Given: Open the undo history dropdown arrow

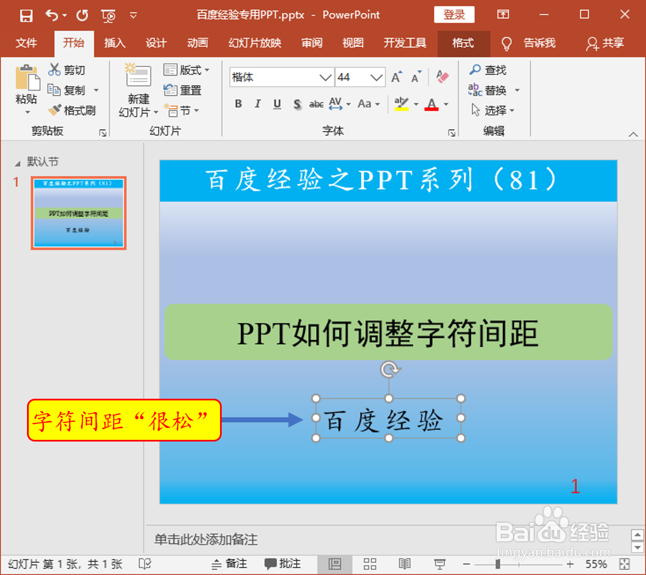Looking at the screenshot, I should click(65, 16).
